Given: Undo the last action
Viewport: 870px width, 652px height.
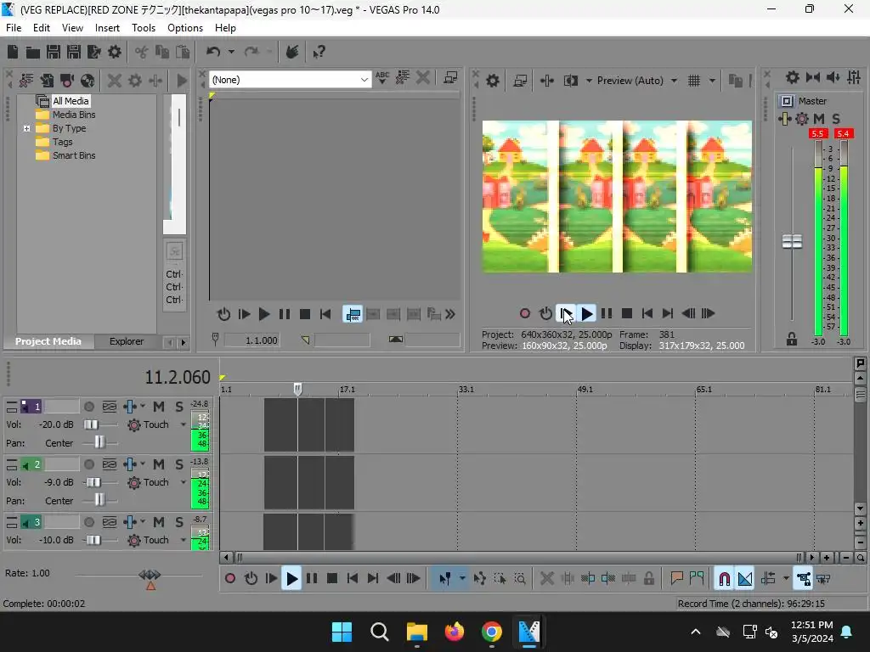Looking at the screenshot, I should click(213, 52).
